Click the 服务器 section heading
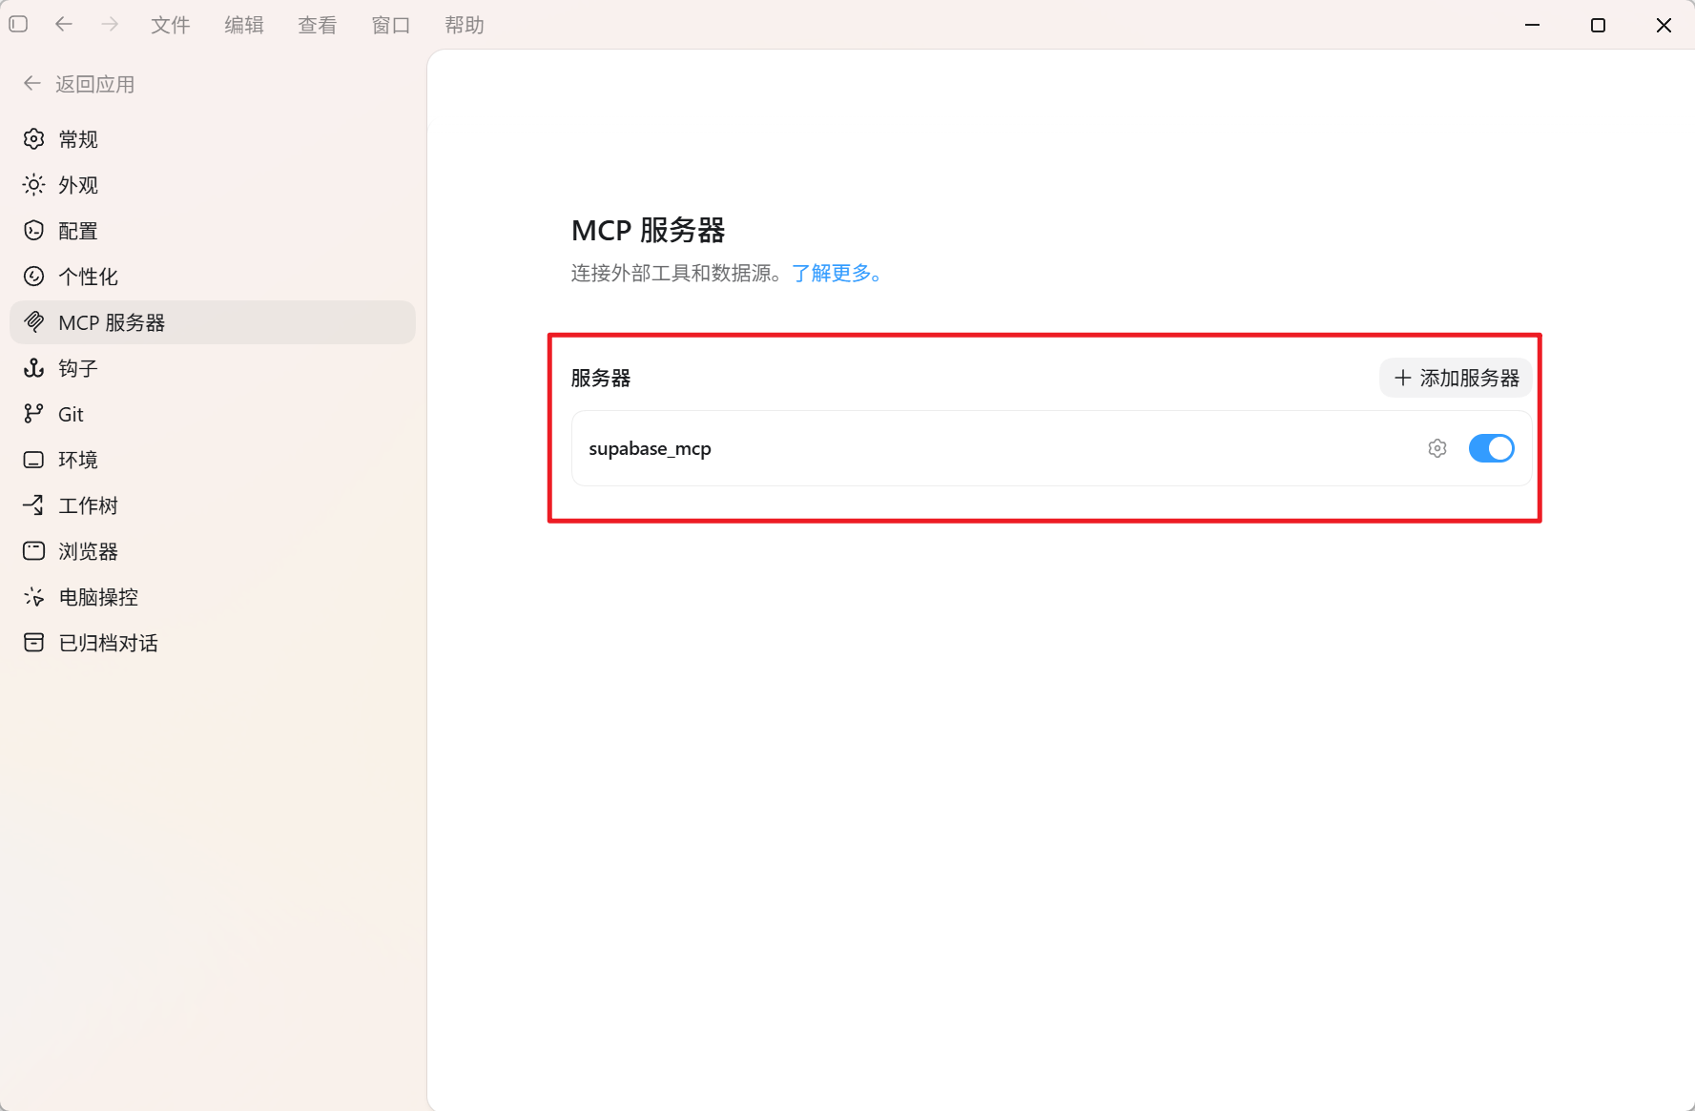The image size is (1695, 1111). (601, 378)
